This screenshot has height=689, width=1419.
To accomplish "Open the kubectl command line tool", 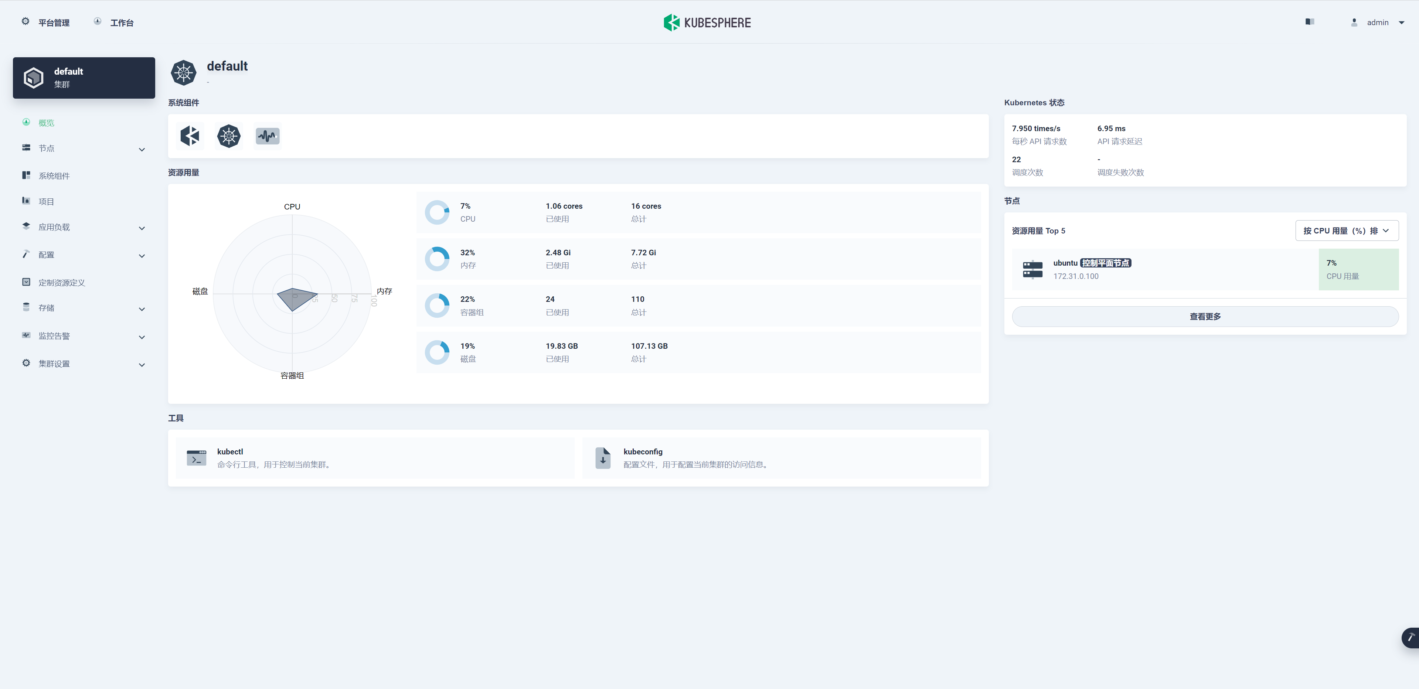I will [x=375, y=458].
